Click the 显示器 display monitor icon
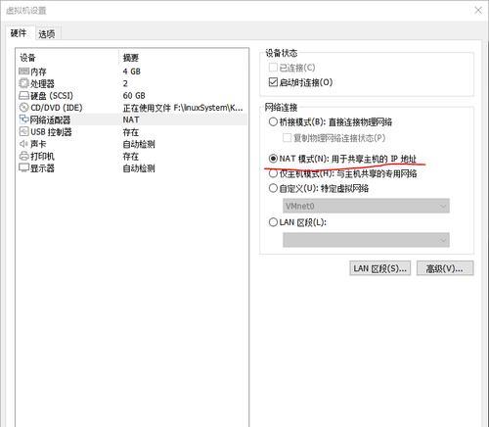Viewport: 489px width, 427px height. click(x=23, y=167)
